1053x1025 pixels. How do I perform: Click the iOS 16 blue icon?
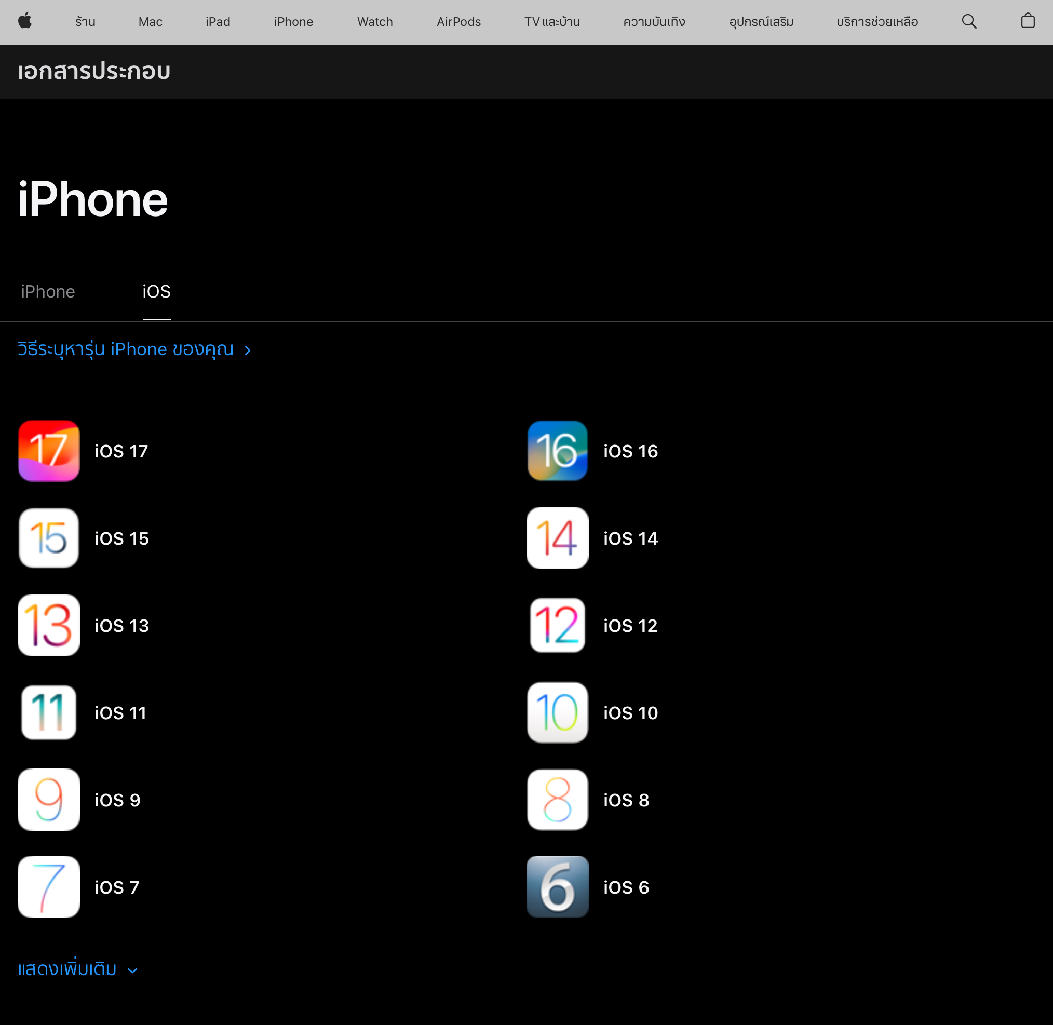[x=557, y=451]
